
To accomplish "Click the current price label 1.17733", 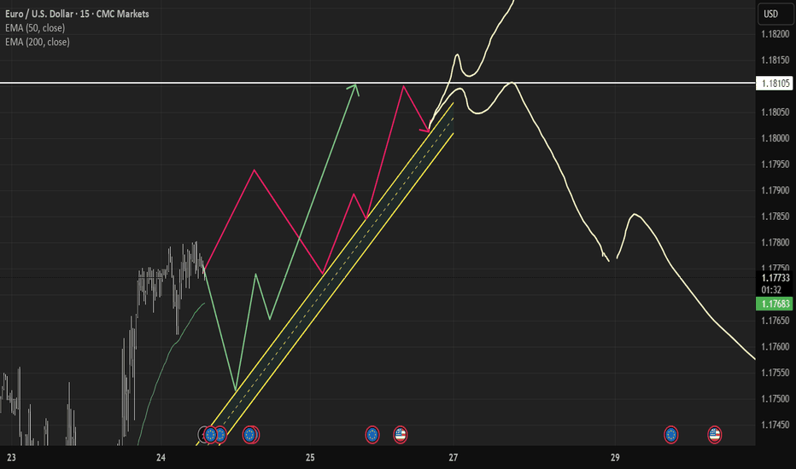I will click(x=775, y=277).
